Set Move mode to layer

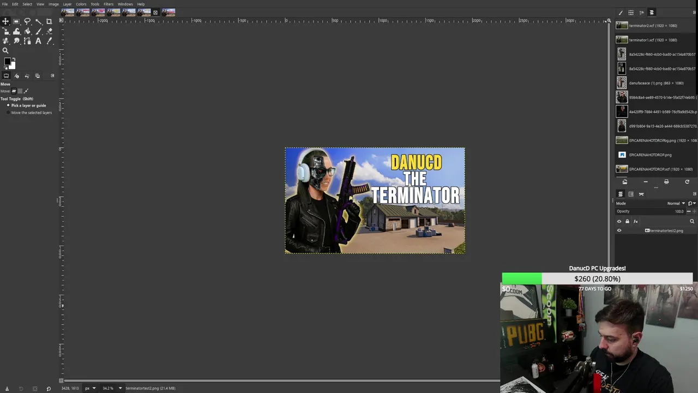pyautogui.click(x=14, y=91)
